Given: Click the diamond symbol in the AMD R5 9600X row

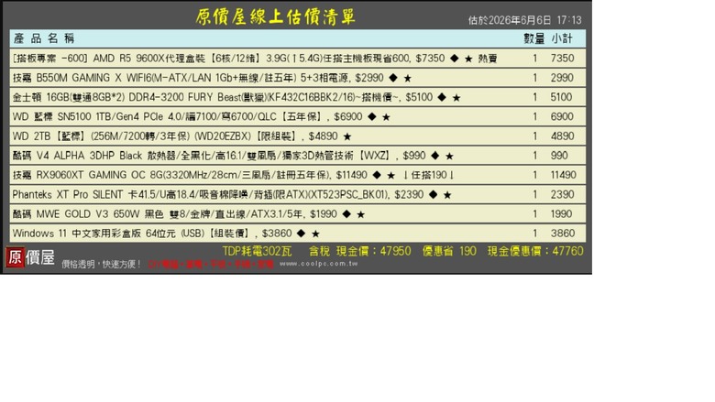Looking at the screenshot, I should click(x=454, y=59).
